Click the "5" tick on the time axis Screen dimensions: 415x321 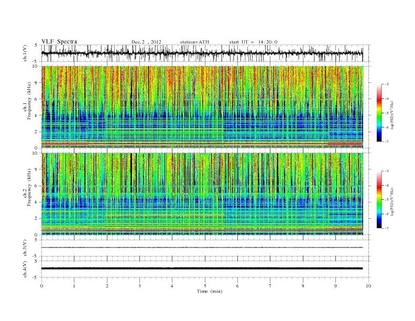pyautogui.click(x=205, y=286)
